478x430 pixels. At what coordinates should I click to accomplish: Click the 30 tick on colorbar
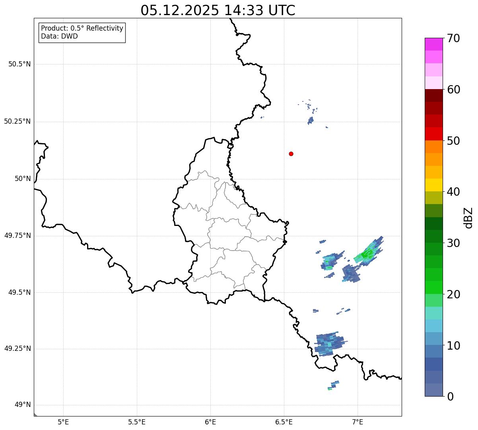click(453, 243)
